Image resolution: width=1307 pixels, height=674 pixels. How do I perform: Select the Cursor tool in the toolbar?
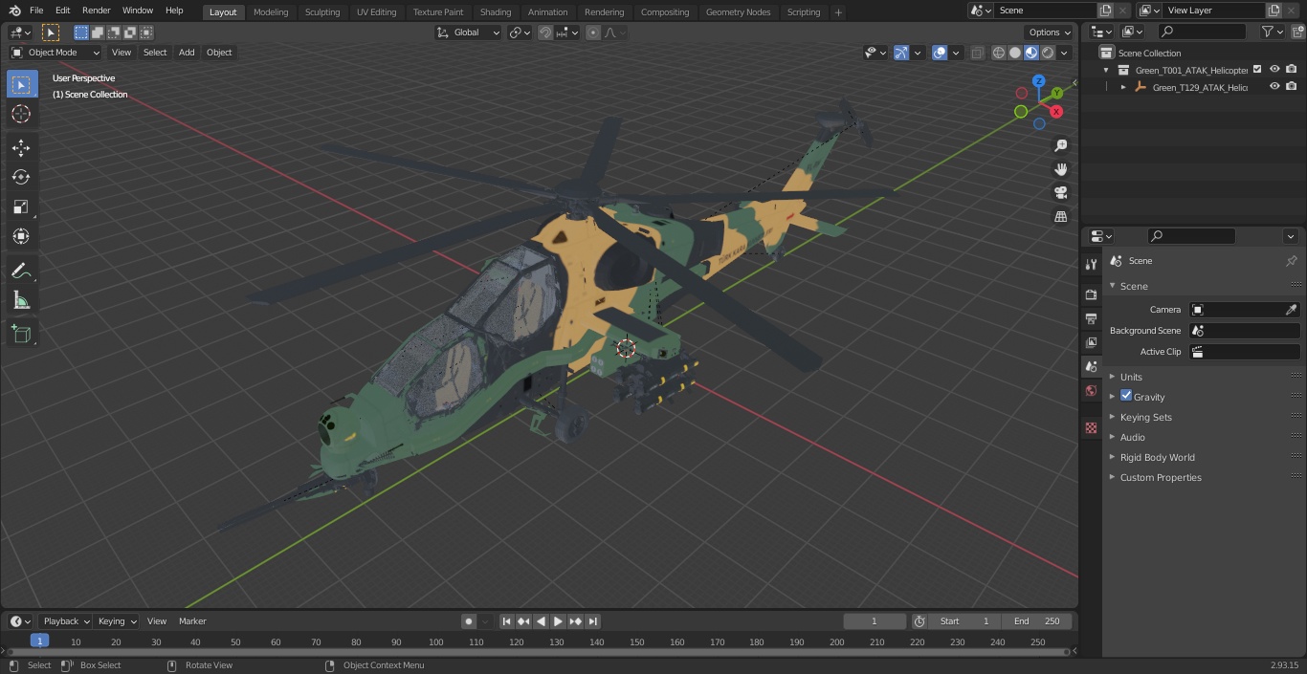21,114
